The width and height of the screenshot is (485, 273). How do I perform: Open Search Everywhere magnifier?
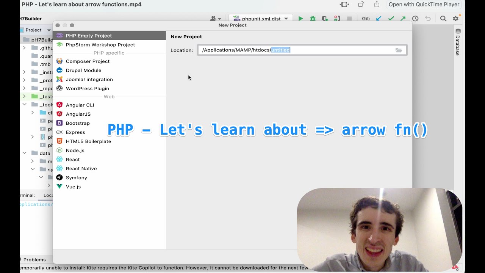tap(443, 19)
